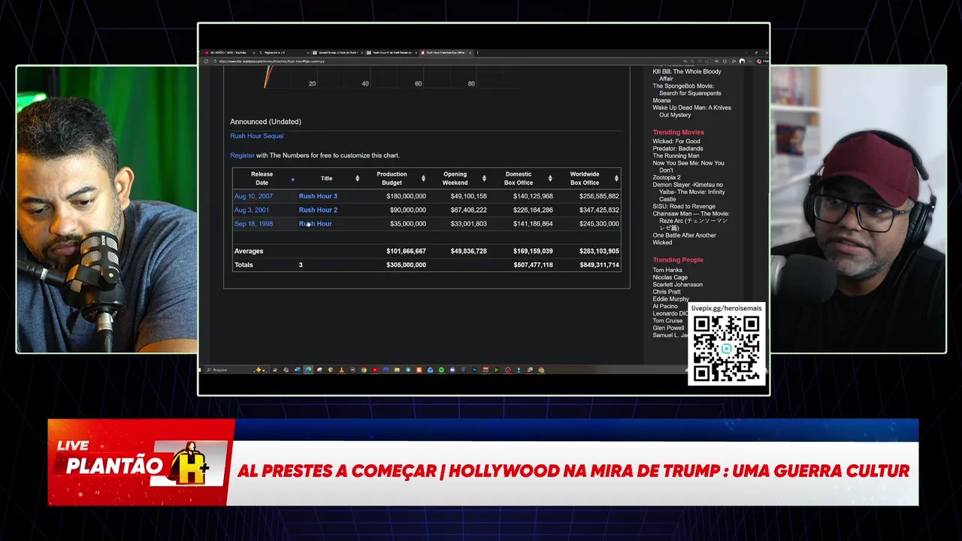Sort table by Release Date arrow
Screen dimensions: 962x541
tap(292, 179)
